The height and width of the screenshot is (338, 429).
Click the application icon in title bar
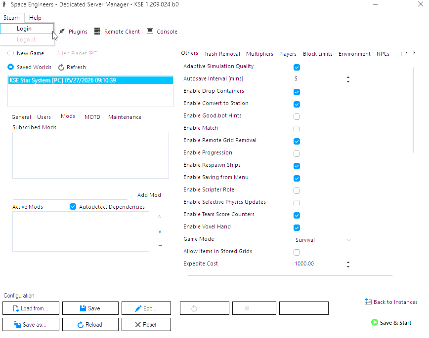(x=4, y=4)
